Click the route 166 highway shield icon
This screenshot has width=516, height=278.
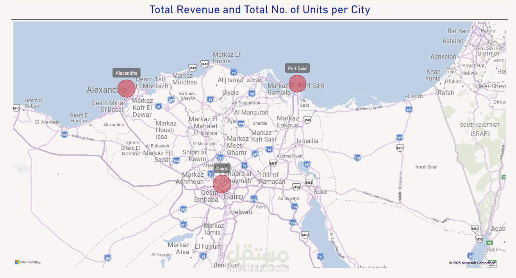point(176,161)
